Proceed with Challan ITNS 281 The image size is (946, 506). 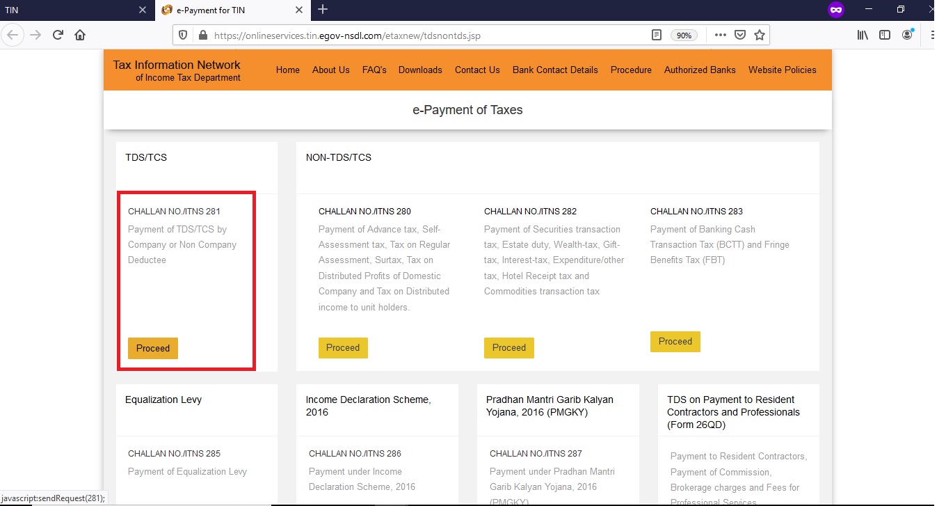pyautogui.click(x=153, y=348)
